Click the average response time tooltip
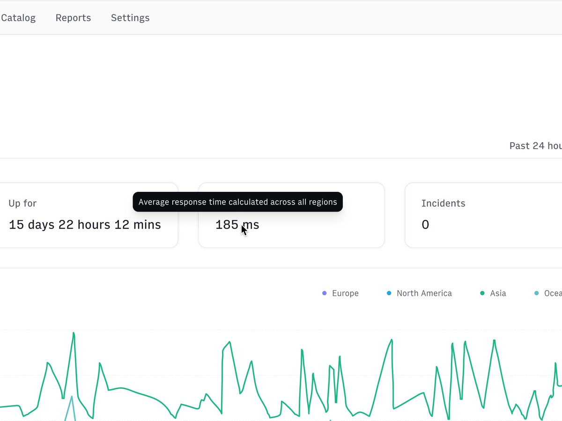The image size is (562, 421). (x=238, y=202)
